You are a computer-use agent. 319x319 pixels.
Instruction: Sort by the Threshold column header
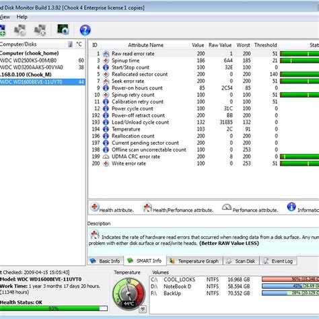[266, 45]
